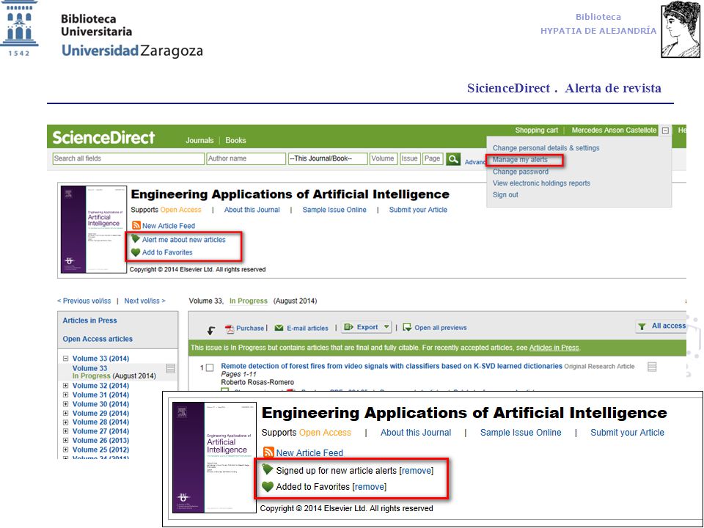Screen dimensions: 704x528
Task: Click remove beside Signed up for new article alerts
Action: pos(417,471)
